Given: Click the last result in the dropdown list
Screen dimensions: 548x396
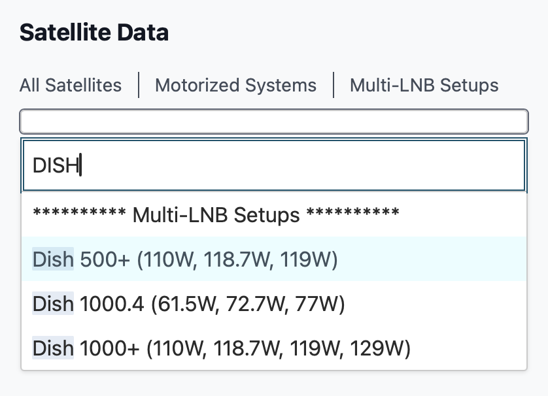Looking at the screenshot, I should pos(221,348).
